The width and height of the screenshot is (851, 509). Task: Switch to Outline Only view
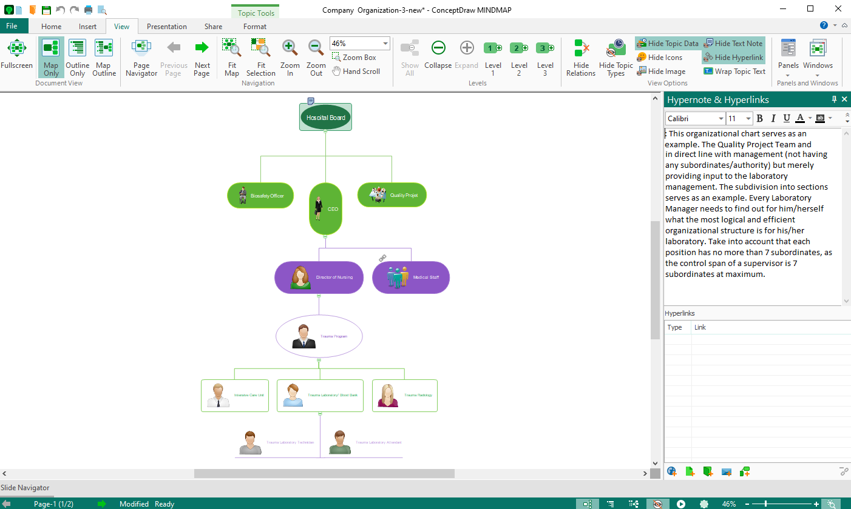(x=77, y=58)
